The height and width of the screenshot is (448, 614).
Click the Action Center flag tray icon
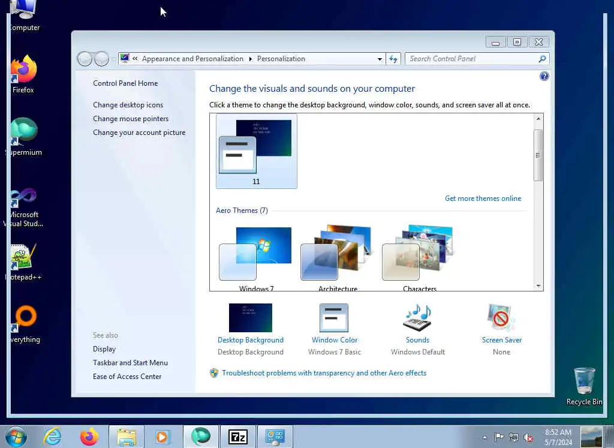(x=499, y=437)
